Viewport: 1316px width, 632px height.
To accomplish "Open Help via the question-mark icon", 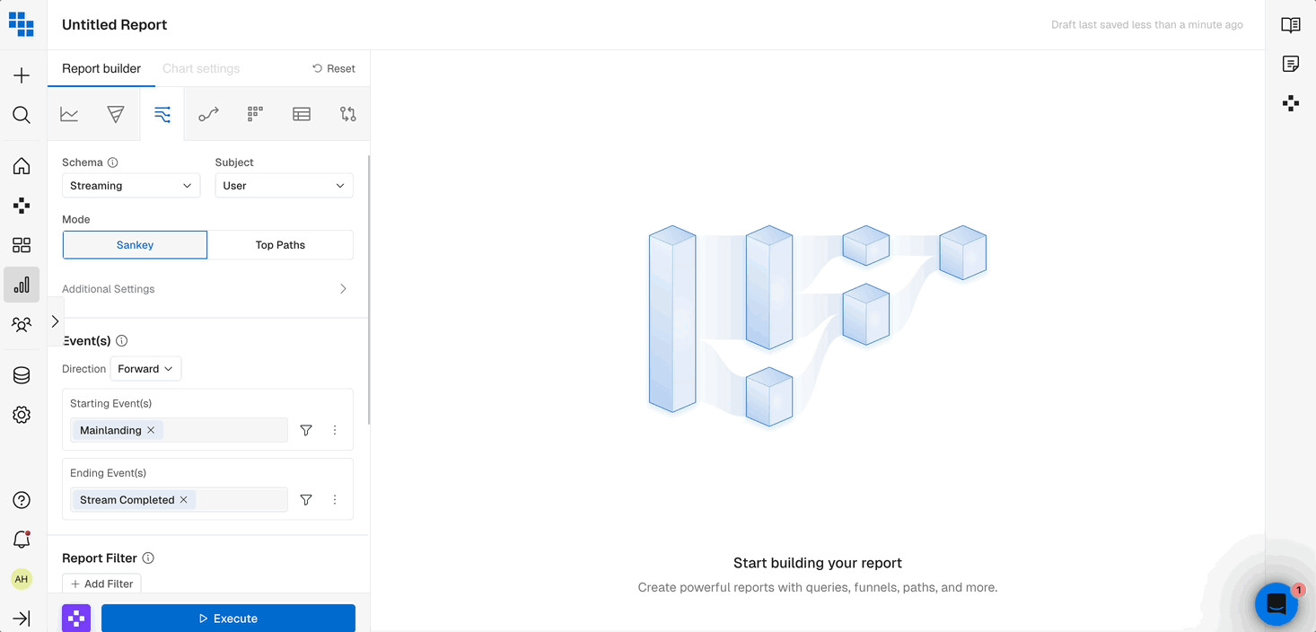I will (22, 500).
